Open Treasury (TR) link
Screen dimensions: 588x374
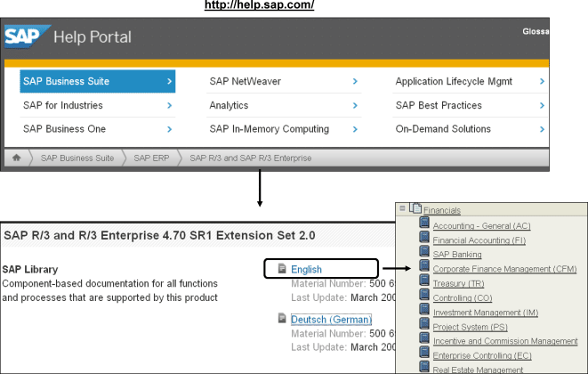[459, 283]
